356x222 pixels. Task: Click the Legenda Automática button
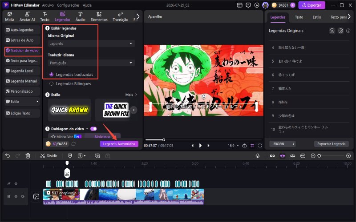tap(119, 144)
